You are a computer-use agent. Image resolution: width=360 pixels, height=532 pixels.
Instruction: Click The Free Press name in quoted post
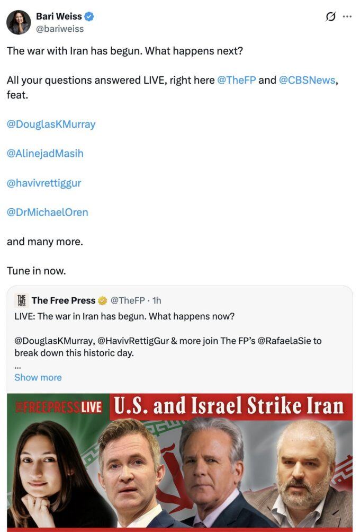click(x=64, y=300)
